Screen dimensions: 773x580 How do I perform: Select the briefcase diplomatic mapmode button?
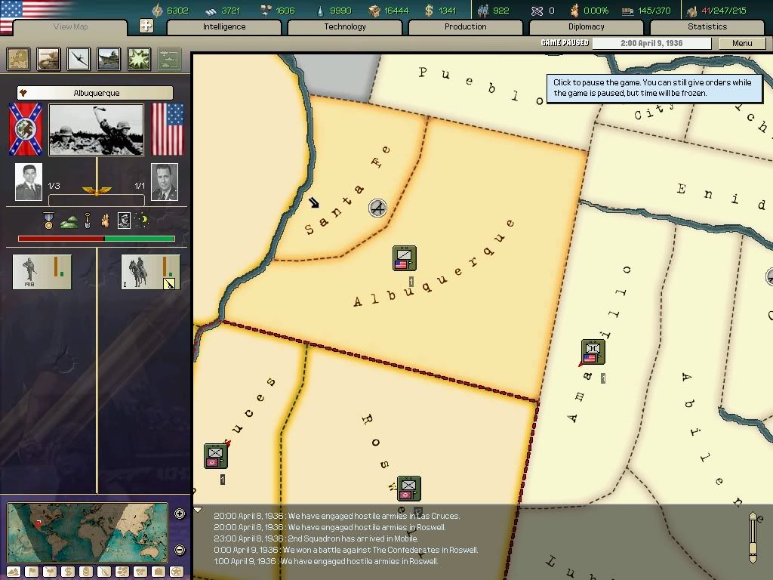pyautogui.click(x=159, y=572)
